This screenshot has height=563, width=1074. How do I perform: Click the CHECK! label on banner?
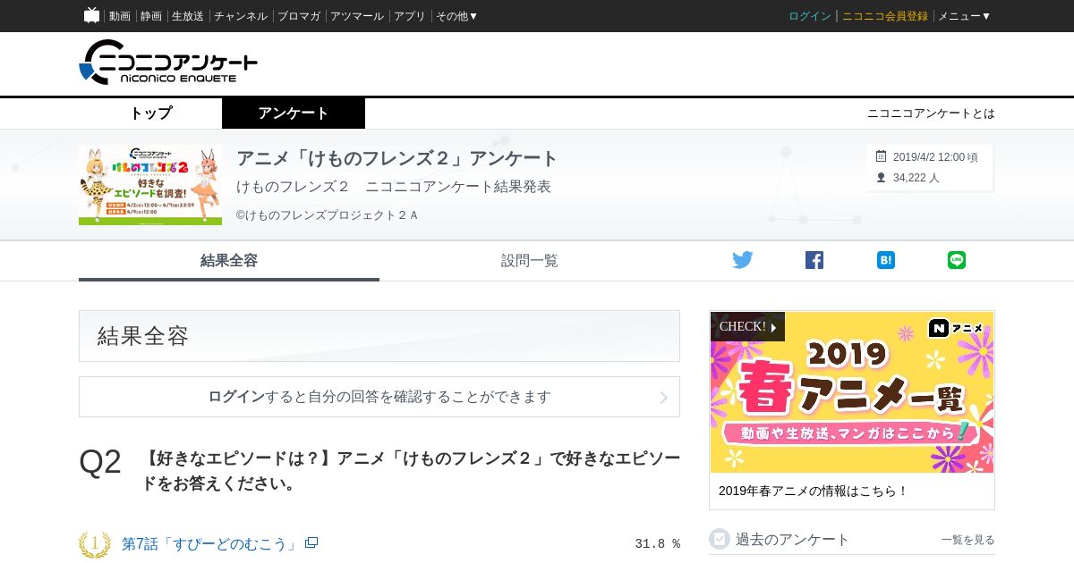click(x=747, y=326)
